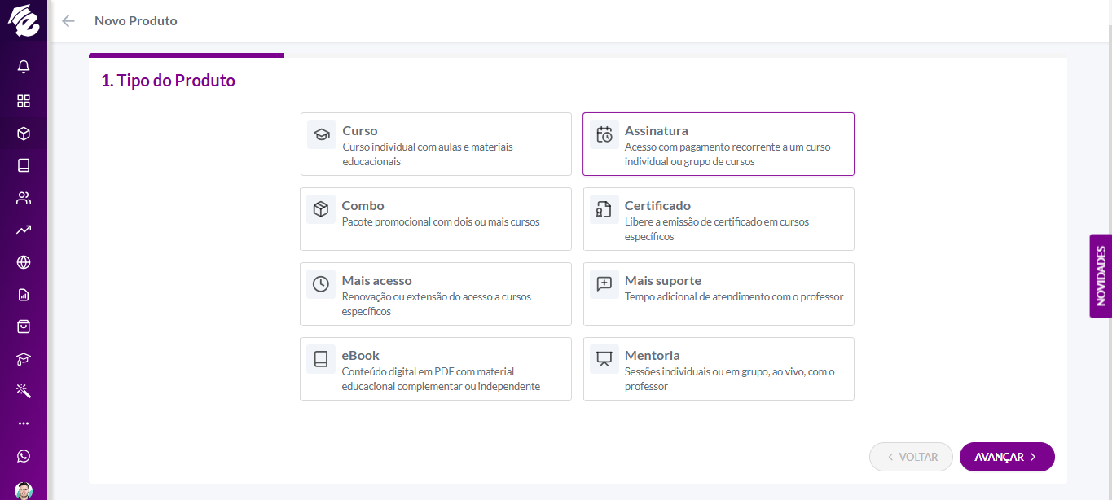Open the shopping bag icon in sidebar
The height and width of the screenshot is (500, 1112).
(x=24, y=327)
